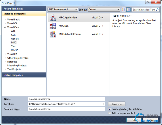Expand Other Project Types node
This screenshot has height=125, width=162.
tap(5, 58)
